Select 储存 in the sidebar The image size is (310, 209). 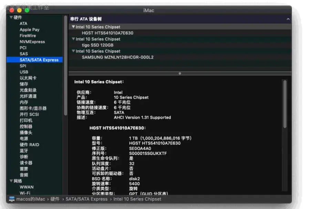tap(24, 84)
